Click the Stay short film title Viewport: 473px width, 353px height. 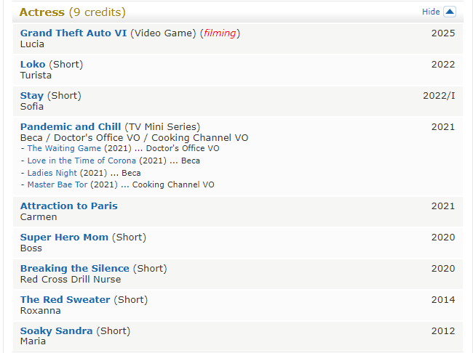[x=32, y=95]
